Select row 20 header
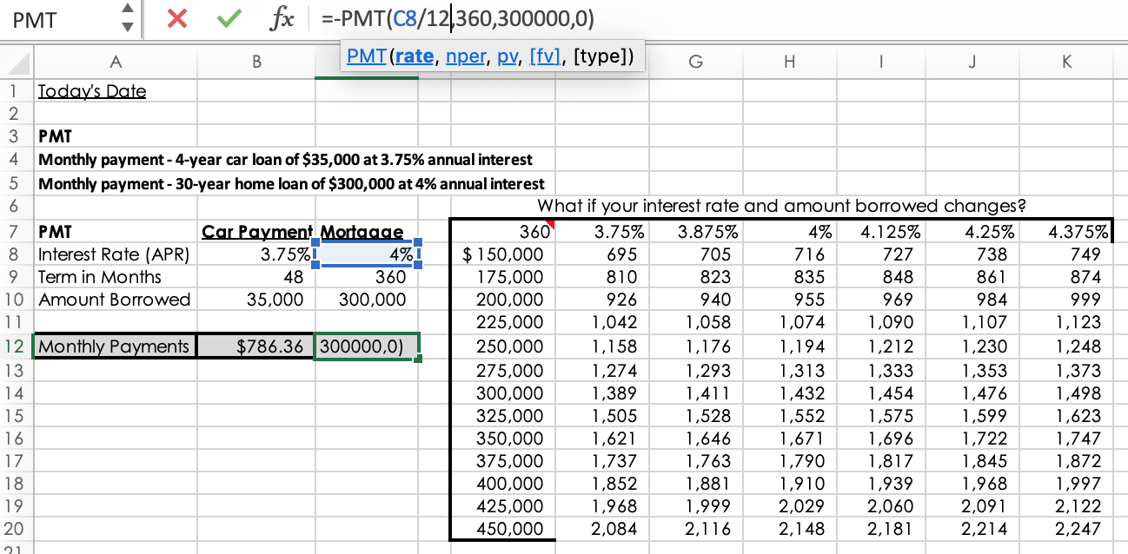Screen dimensions: 1128x554 (x=16, y=529)
